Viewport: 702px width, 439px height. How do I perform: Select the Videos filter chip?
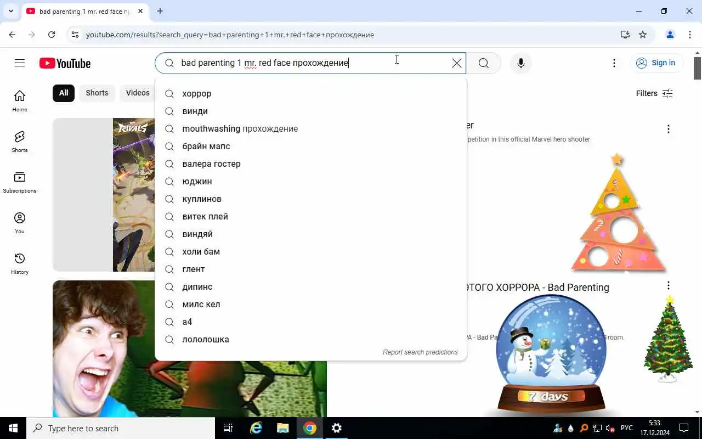(x=138, y=93)
